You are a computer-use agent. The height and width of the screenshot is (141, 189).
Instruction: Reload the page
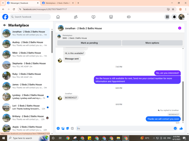(14, 9)
